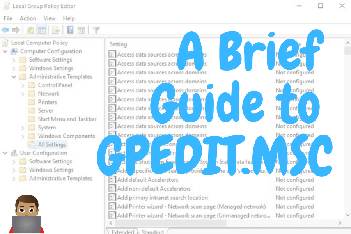This screenshot has width=351, height=234.
Task: Open the Help menu
Action: coord(69,18)
